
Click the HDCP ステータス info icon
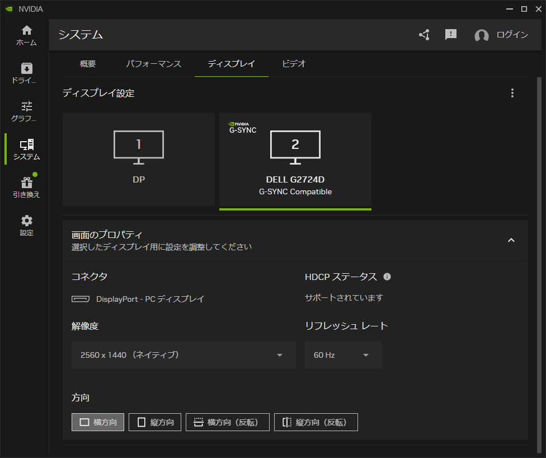[387, 277]
